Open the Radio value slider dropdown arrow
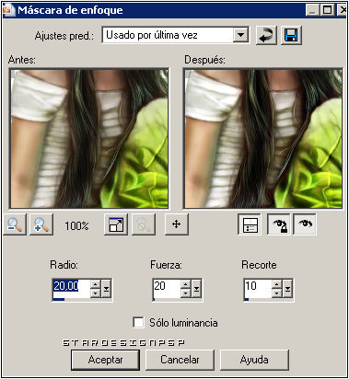 pyautogui.click(x=106, y=288)
